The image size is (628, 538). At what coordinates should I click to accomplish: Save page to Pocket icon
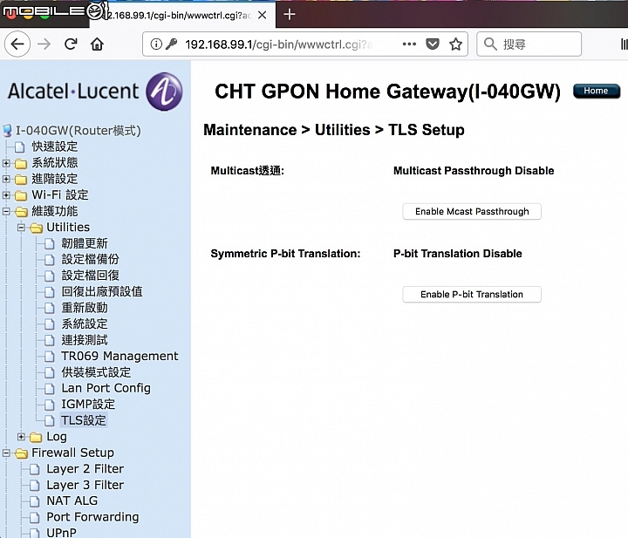pyautogui.click(x=432, y=44)
